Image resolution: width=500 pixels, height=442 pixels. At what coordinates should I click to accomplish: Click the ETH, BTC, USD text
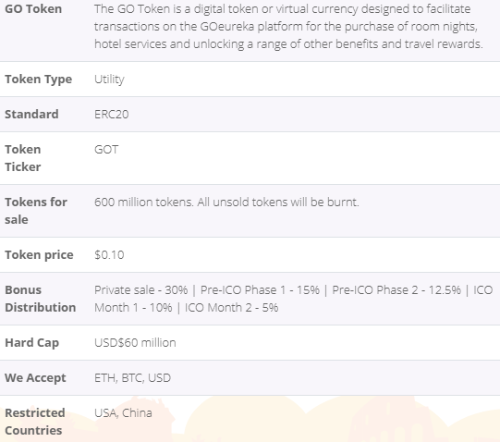[x=132, y=378]
